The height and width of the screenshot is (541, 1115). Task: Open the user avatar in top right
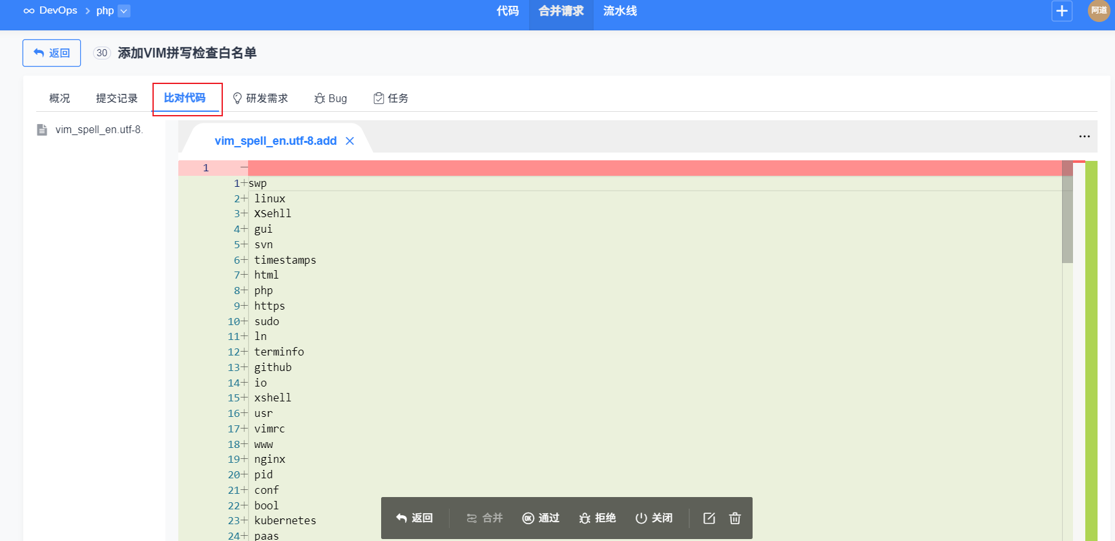pos(1098,10)
